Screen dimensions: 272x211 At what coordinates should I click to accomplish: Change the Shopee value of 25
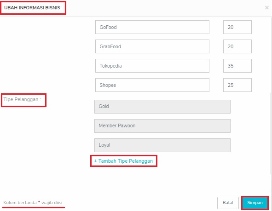[237, 85]
